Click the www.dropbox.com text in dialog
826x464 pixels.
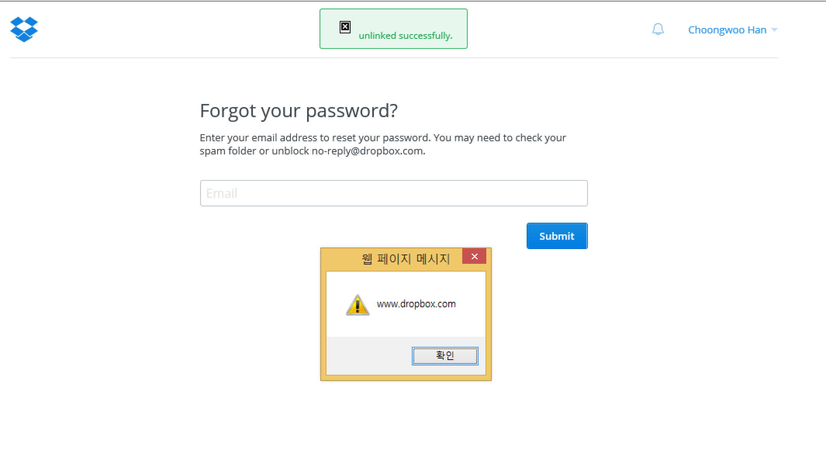coord(416,304)
